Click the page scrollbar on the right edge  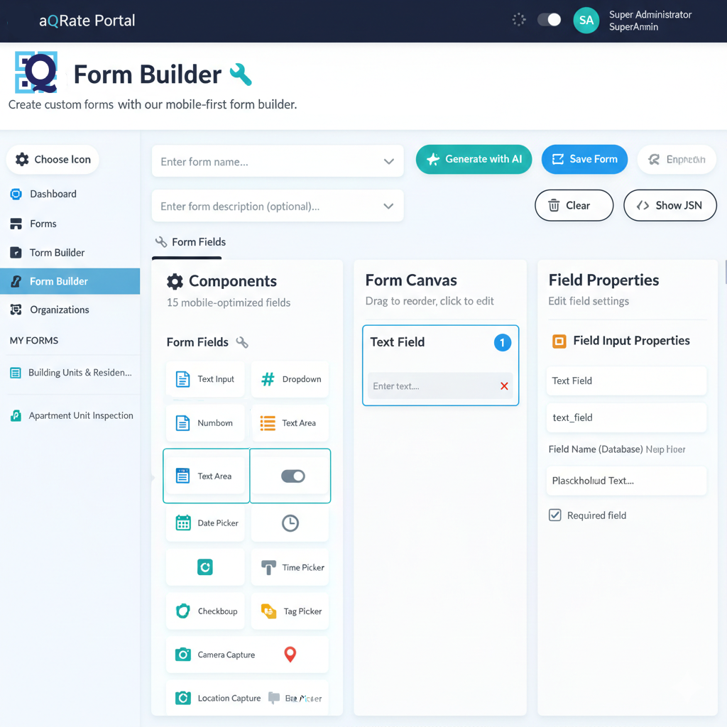(725, 272)
